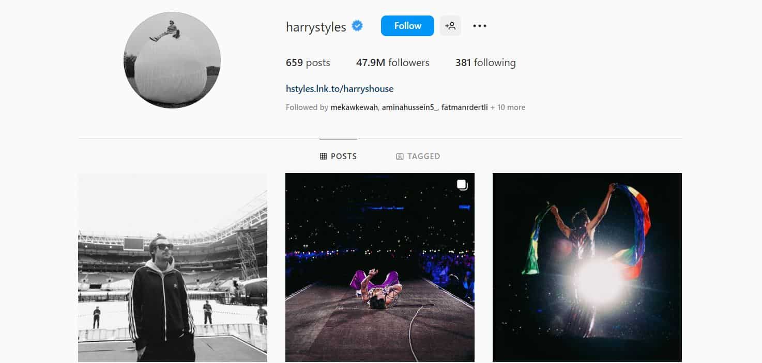762x363 pixels.
Task: Follow the harrystyles account
Action: [x=407, y=26]
